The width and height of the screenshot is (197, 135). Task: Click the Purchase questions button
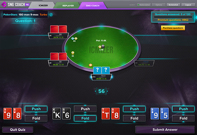pyautogui.click(x=173, y=28)
